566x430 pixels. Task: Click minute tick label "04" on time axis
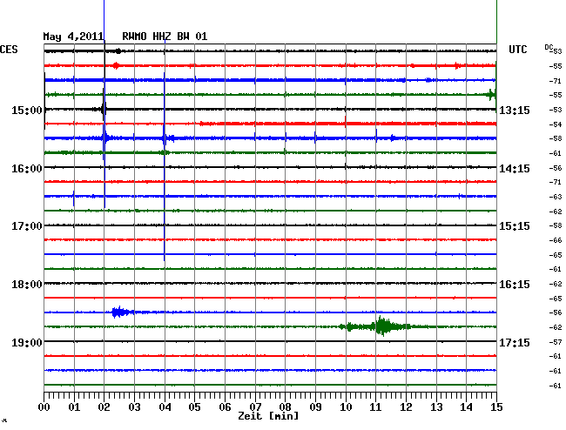coord(165,407)
